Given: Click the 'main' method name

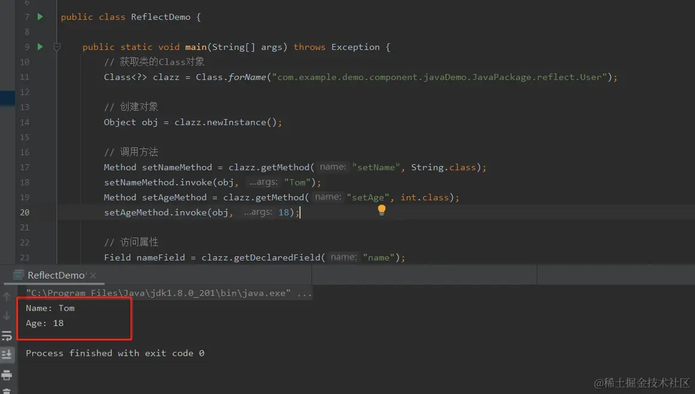Looking at the screenshot, I should (196, 46).
